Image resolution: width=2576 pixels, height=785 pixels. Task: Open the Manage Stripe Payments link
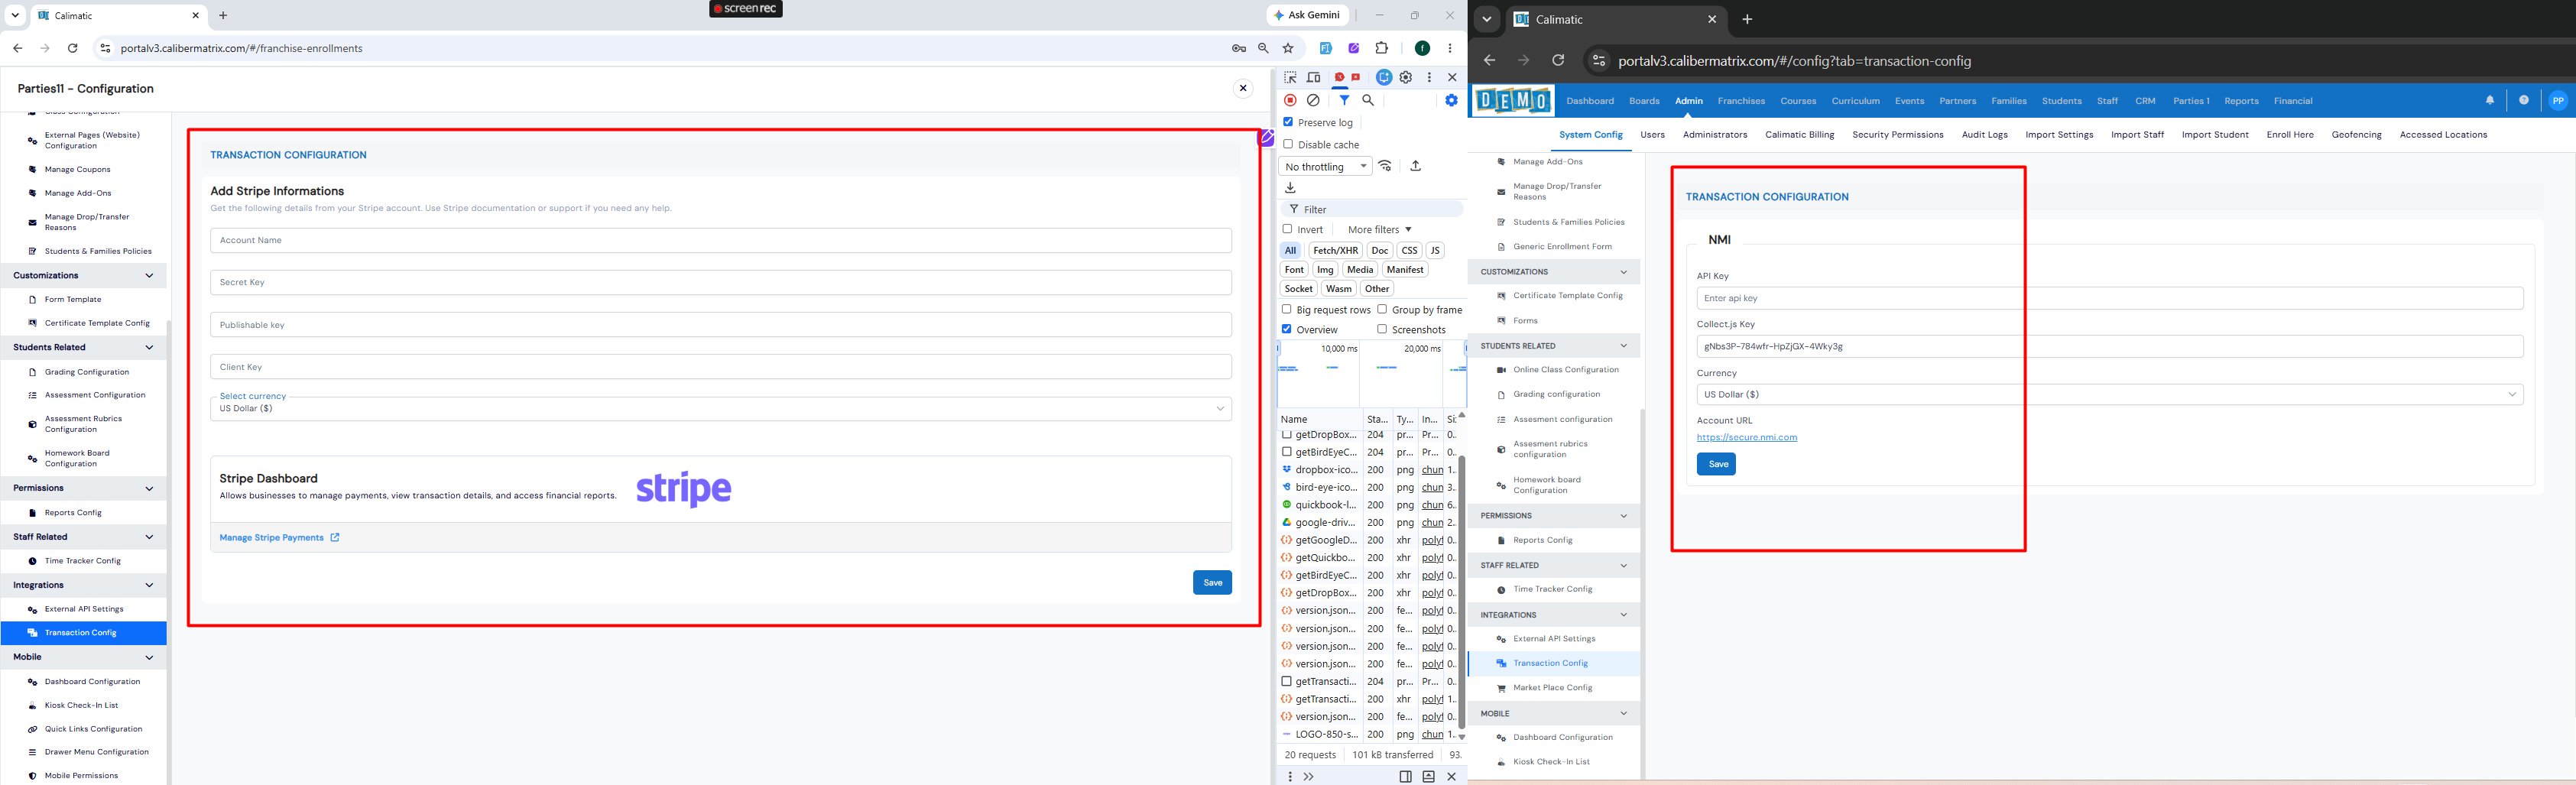point(279,538)
